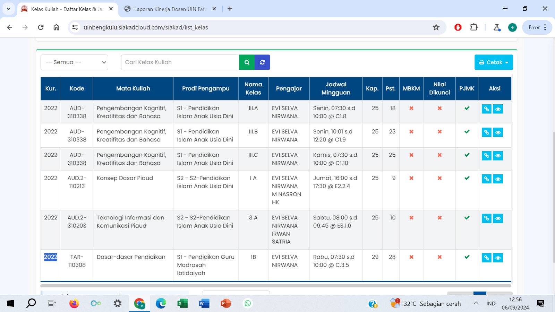This screenshot has width=555, height=312.
Task: Click the blue refresh icon button
Action: 262,62
